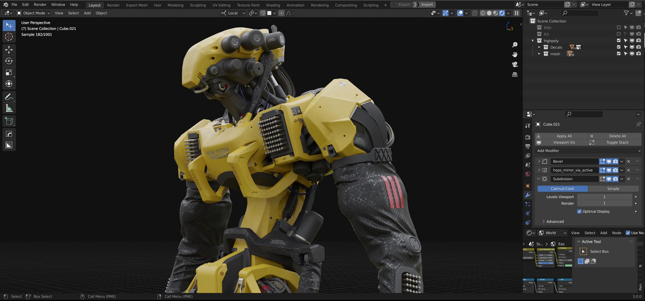The width and height of the screenshot is (645, 301).
Task: Toggle Subdivision modifier render visibility
Action: [615, 179]
